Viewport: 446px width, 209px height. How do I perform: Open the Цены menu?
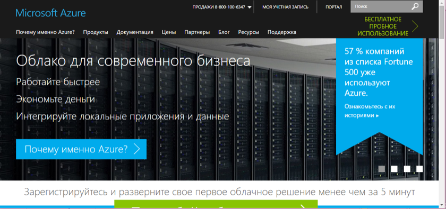point(169,32)
